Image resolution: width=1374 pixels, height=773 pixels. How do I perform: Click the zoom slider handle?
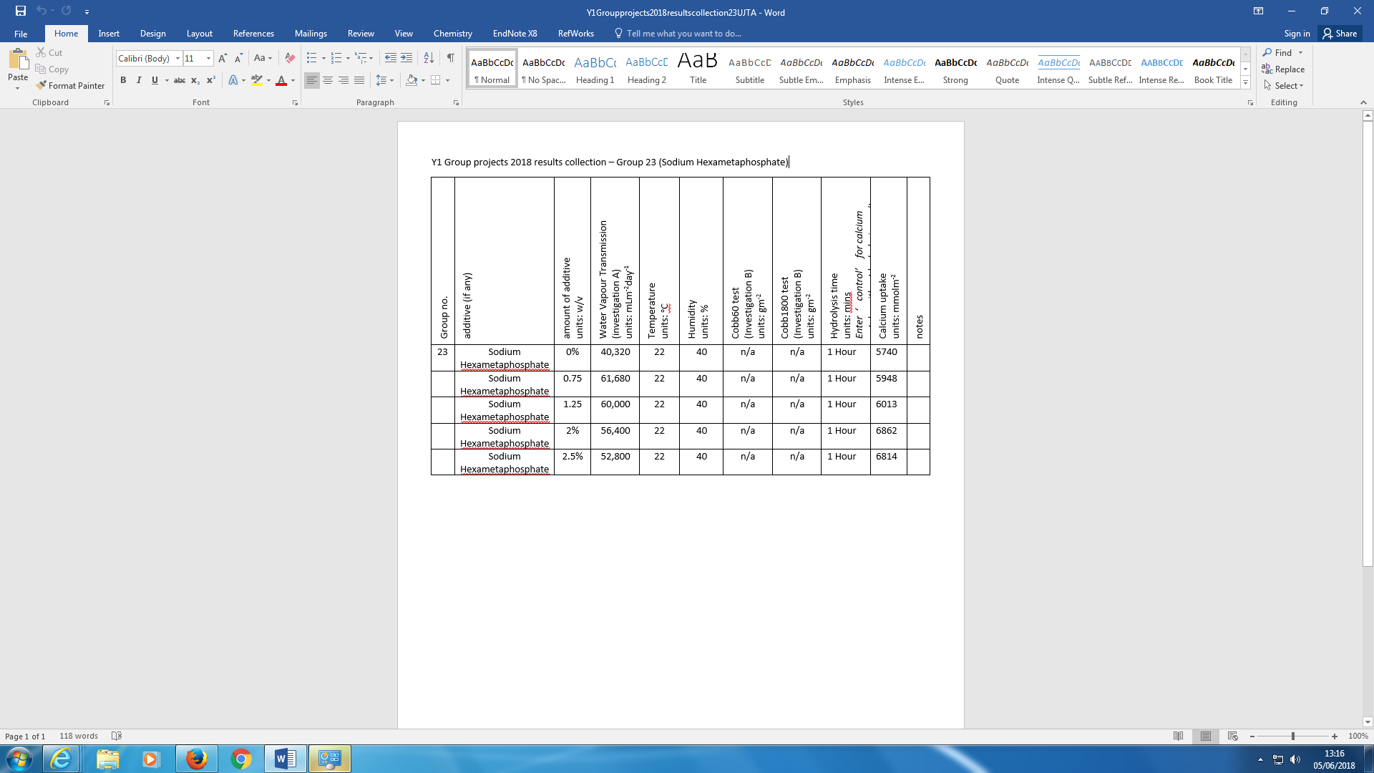click(x=1292, y=736)
